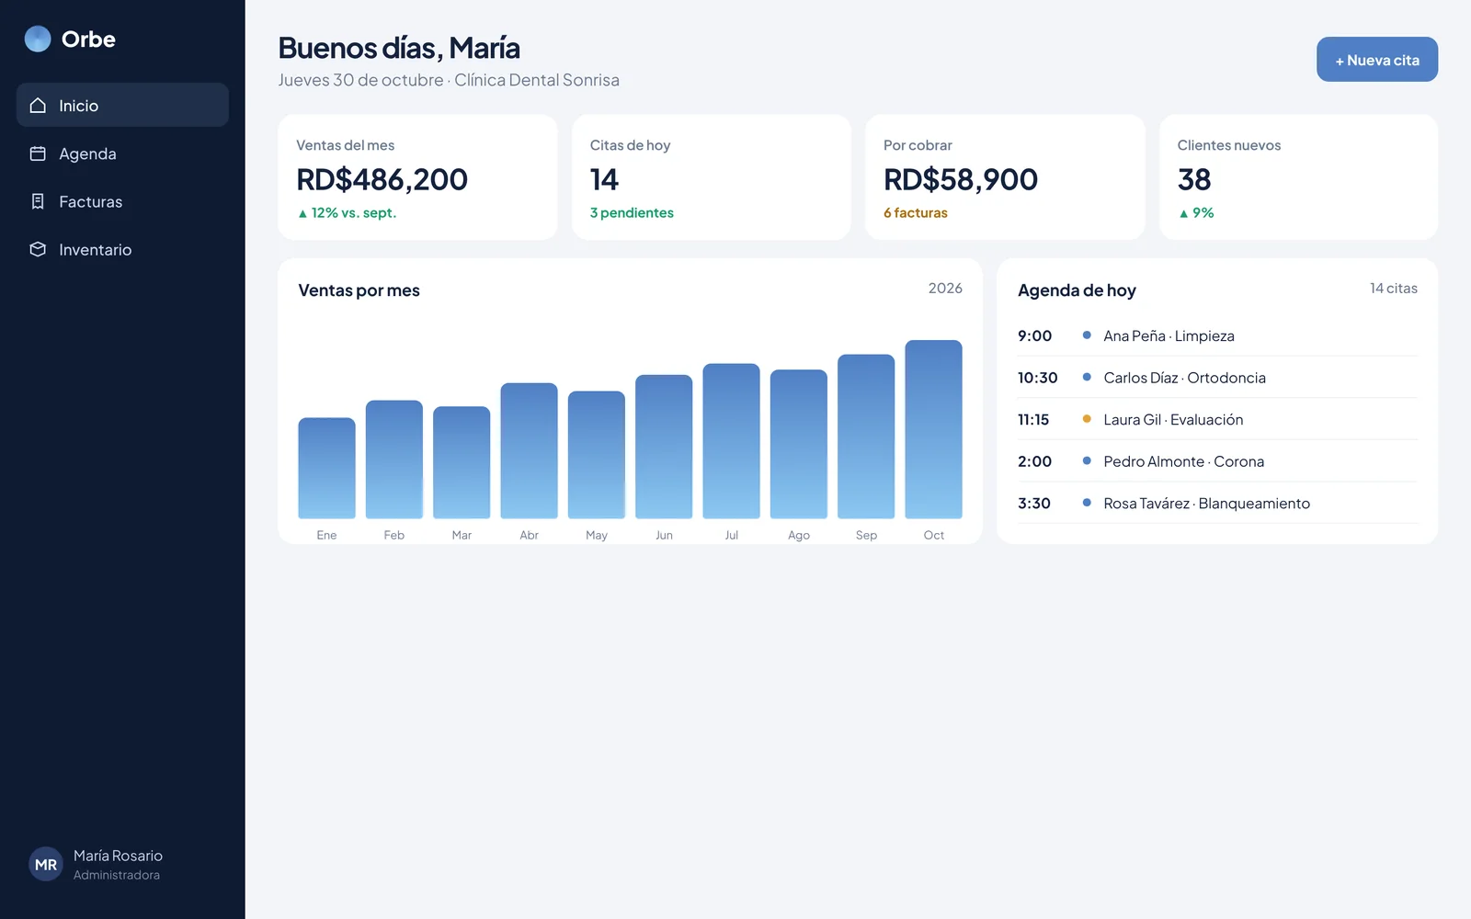Screen dimensions: 1471x919
Task: Create a new appointment with Nueva cita
Action: point(1376,60)
